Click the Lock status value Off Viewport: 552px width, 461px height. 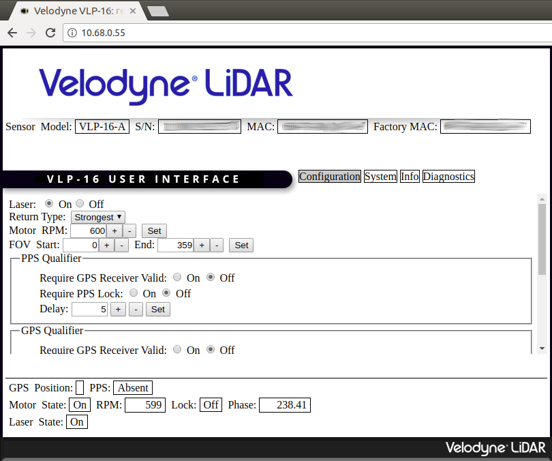(211, 405)
